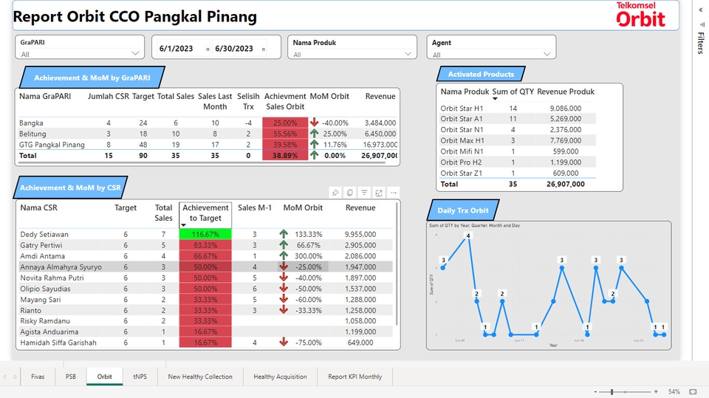Click Activated Products title banner
Viewport: 709px width, 398px height.
(x=481, y=74)
